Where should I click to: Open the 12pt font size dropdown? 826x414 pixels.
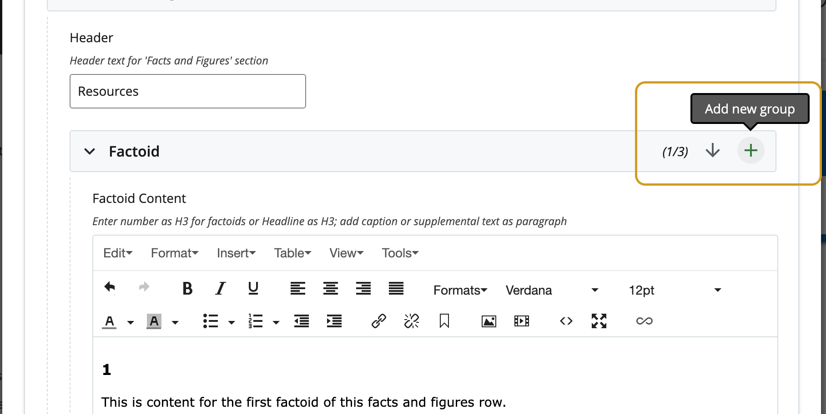[x=675, y=290]
